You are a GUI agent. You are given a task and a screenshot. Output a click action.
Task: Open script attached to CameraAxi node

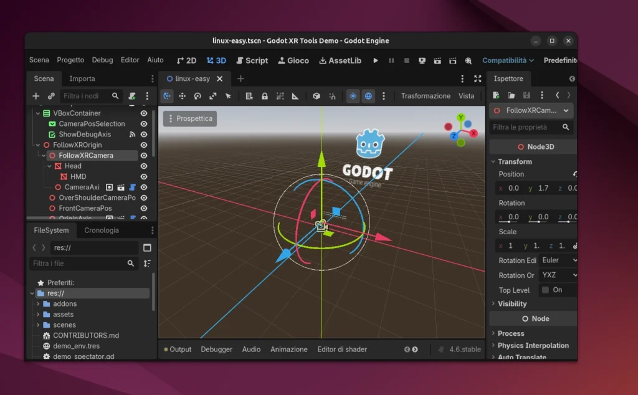[x=132, y=187]
